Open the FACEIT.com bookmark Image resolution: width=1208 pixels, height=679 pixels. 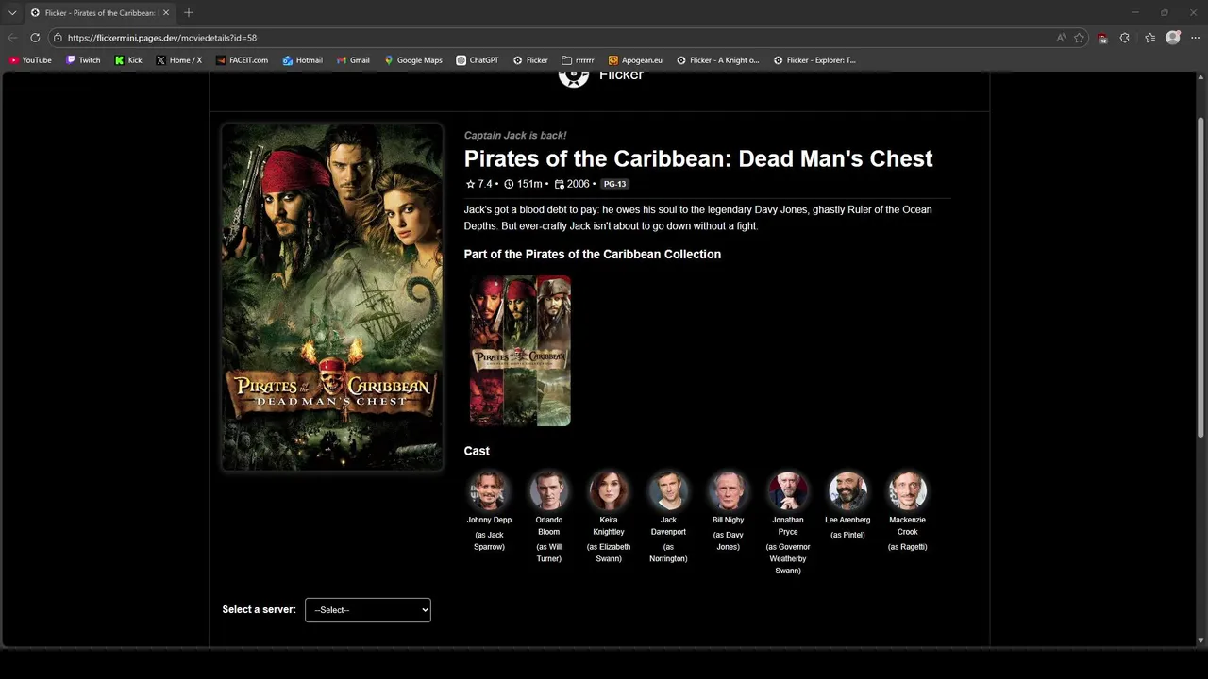point(242,60)
